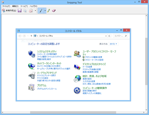This screenshot has height=115, width=149.
Task: Click the User Accounts people icon
Action: pyautogui.click(x=77, y=54)
